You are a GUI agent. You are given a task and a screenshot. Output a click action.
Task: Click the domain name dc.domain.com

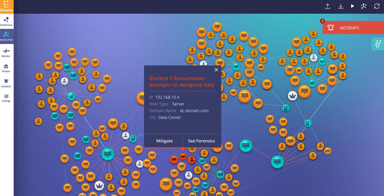[194, 111]
